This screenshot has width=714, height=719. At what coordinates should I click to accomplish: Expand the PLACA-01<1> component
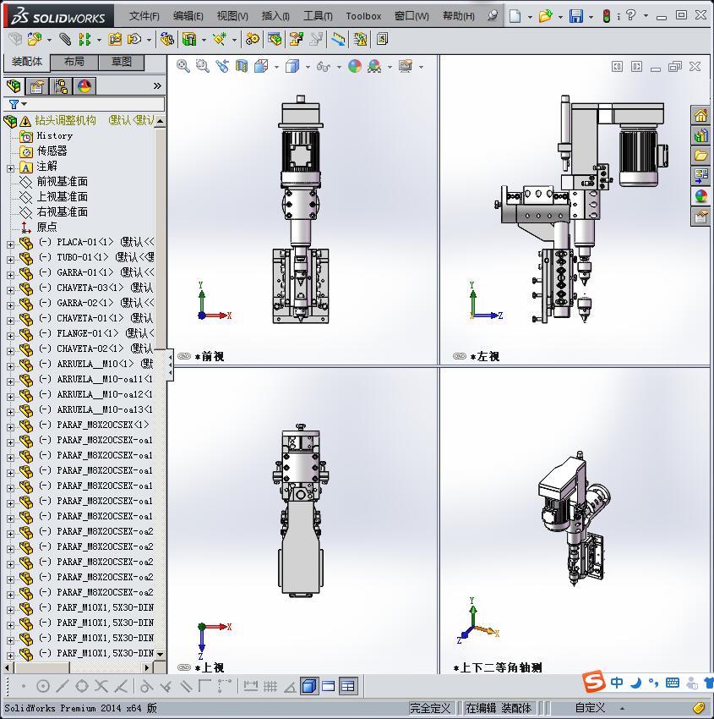pos(10,244)
